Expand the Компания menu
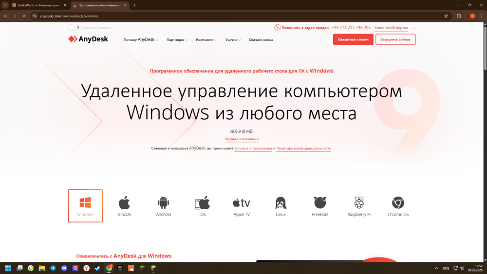Image resolution: width=487 pixels, height=274 pixels. click(x=206, y=40)
